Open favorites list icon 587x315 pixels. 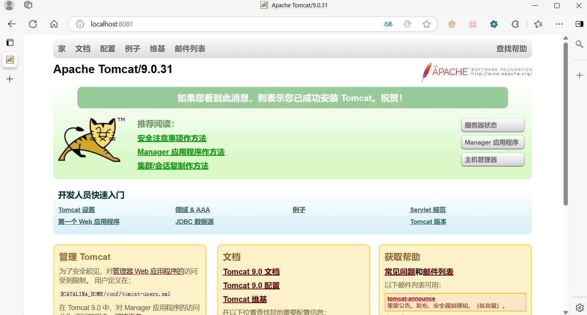[x=538, y=24]
